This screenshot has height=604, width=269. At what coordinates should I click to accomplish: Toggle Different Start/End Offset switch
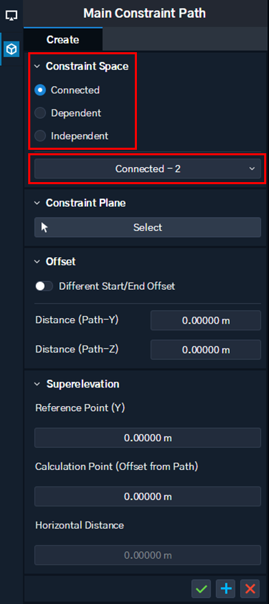[x=43, y=287]
